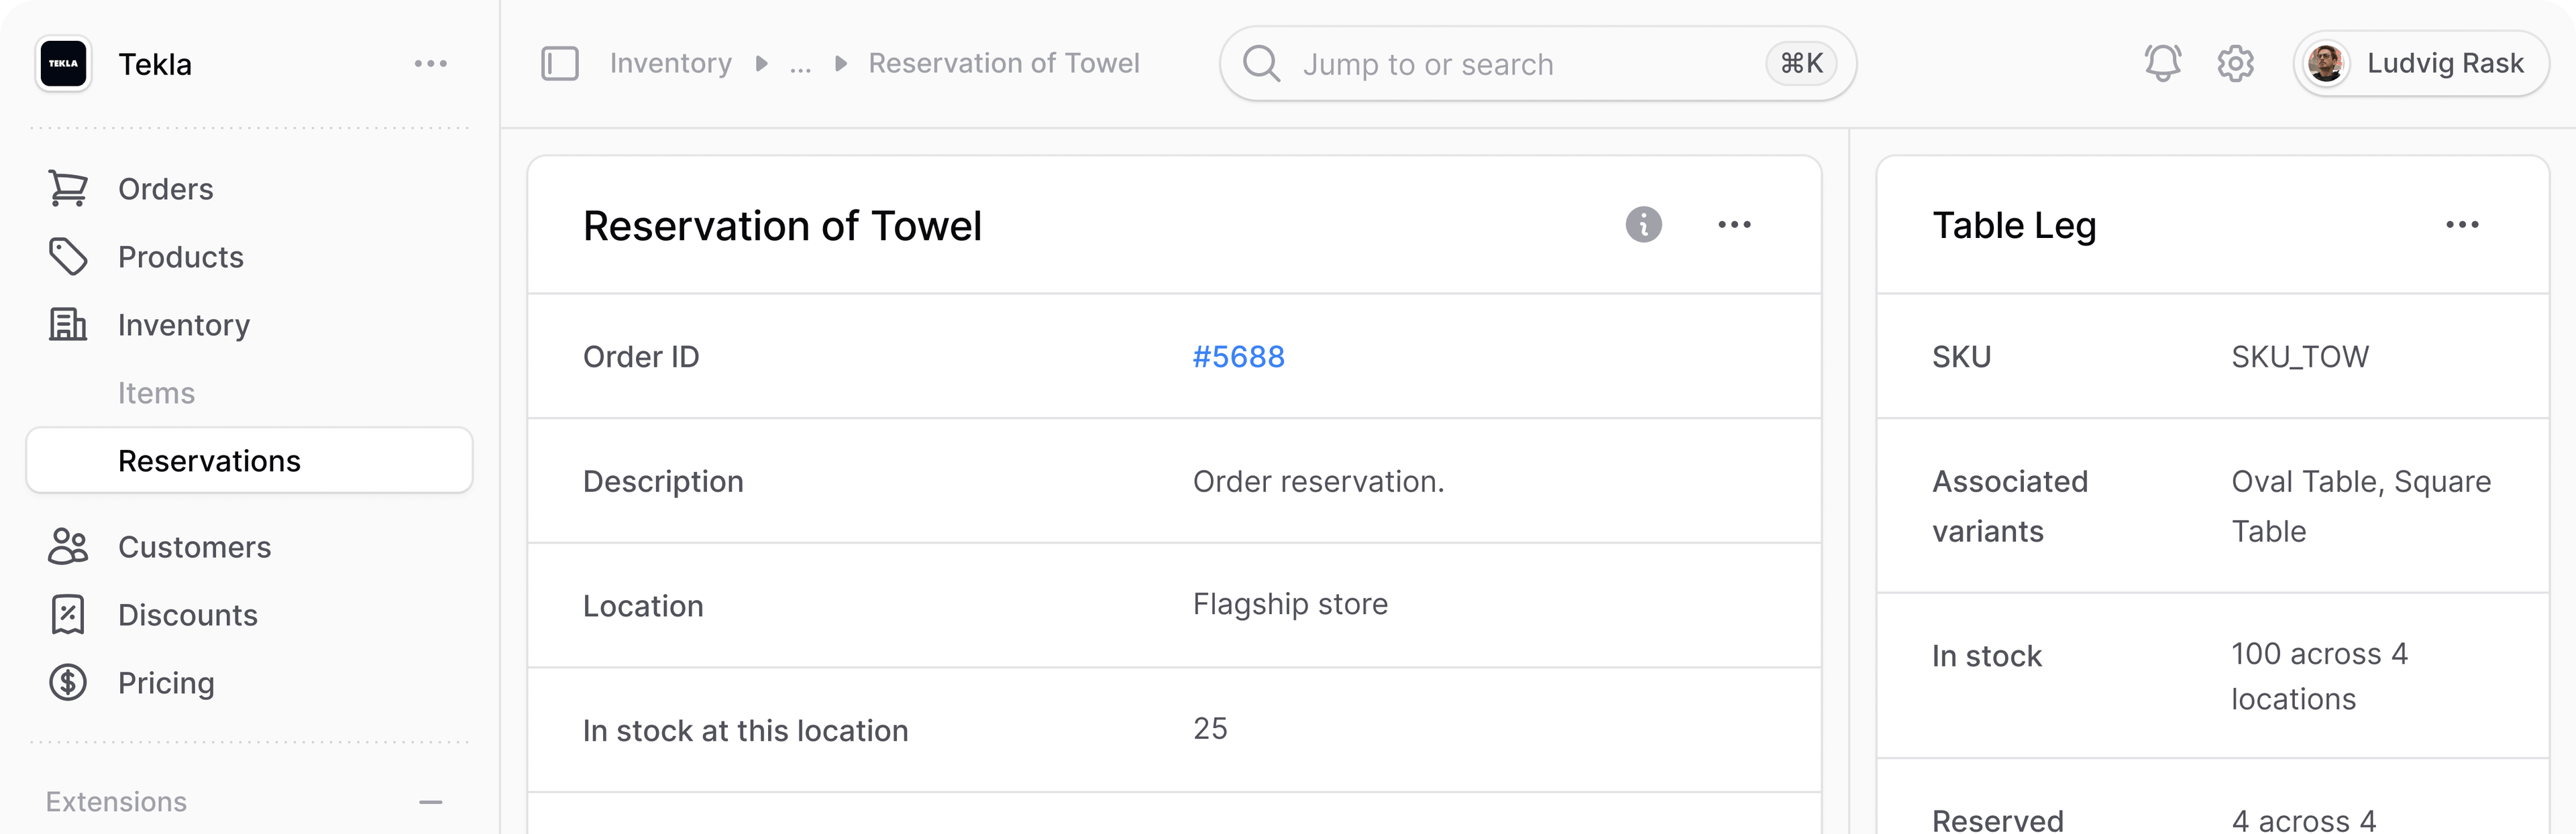
Task: Toggle the sidebar panel icon
Action: 560,64
